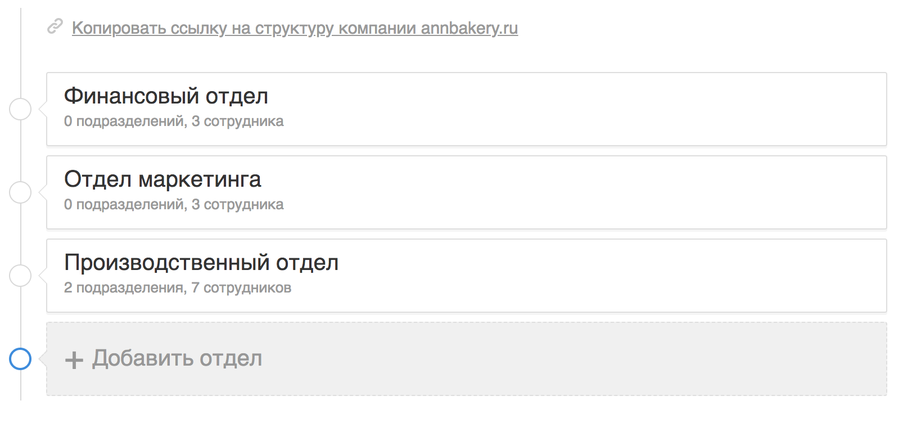
Task: Click the circle marker beside Финансовый отдел
Action: click(21, 109)
